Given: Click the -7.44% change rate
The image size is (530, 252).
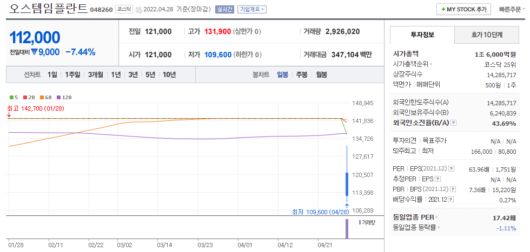Looking at the screenshot, I should (x=81, y=52).
